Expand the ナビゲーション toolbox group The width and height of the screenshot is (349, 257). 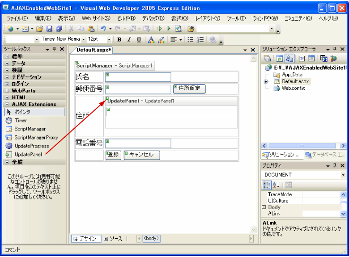(7, 77)
